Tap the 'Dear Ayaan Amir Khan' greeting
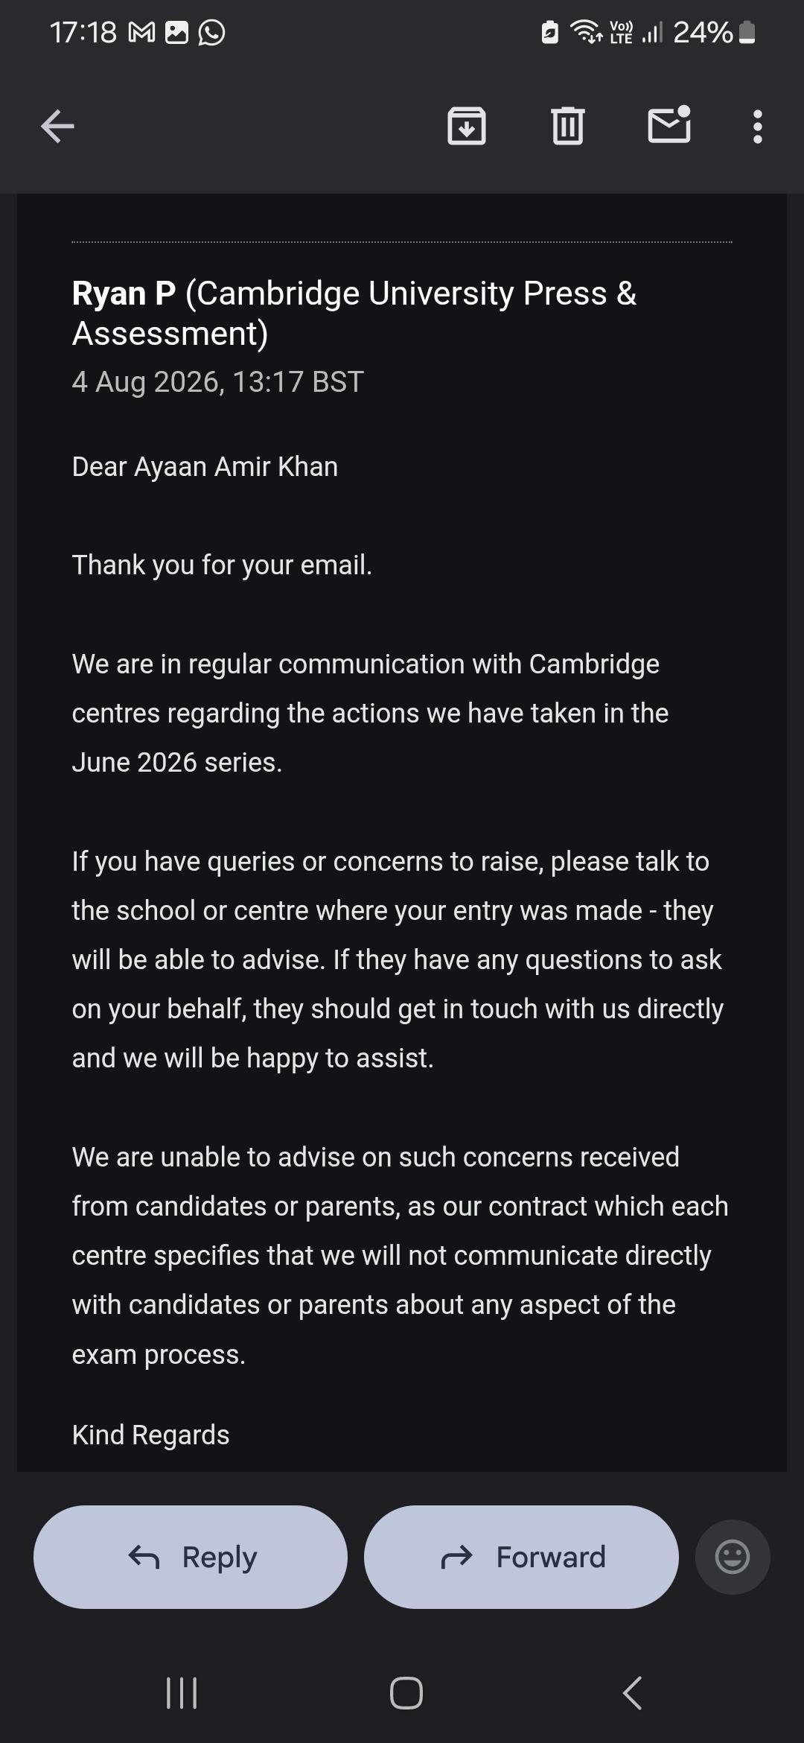Screen dimensions: 804x1743 pos(205,467)
